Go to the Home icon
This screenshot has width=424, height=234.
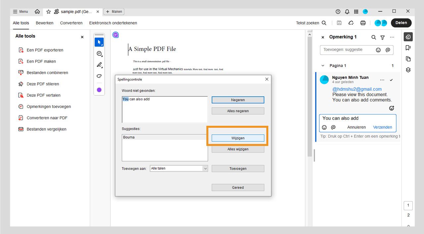click(x=37, y=12)
